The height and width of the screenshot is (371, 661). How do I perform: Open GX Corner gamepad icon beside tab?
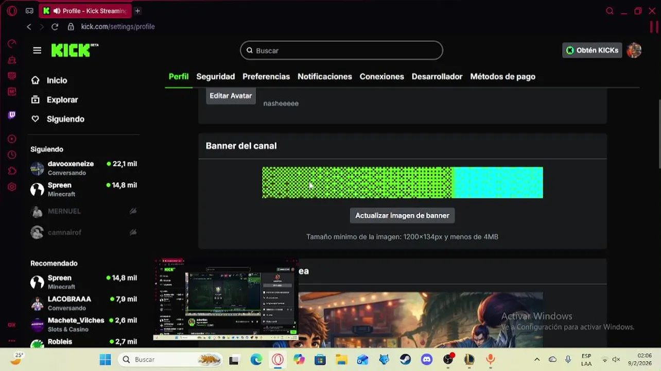[x=29, y=11]
